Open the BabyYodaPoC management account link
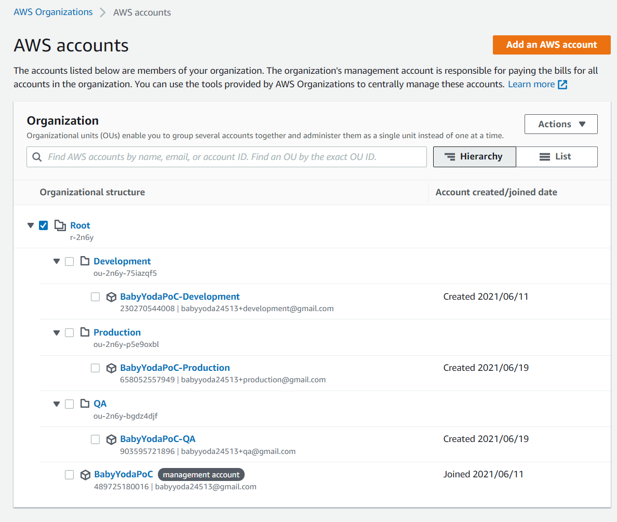 (x=124, y=474)
